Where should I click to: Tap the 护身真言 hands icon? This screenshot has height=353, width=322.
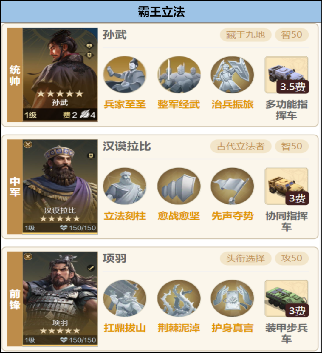pyautogui.click(x=232, y=298)
